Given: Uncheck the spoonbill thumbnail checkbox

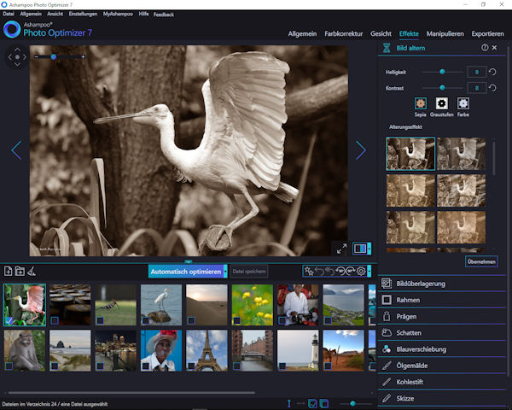Looking at the screenshot, I should (9, 320).
